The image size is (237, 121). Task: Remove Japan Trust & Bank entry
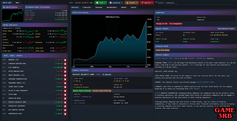pos(65,87)
